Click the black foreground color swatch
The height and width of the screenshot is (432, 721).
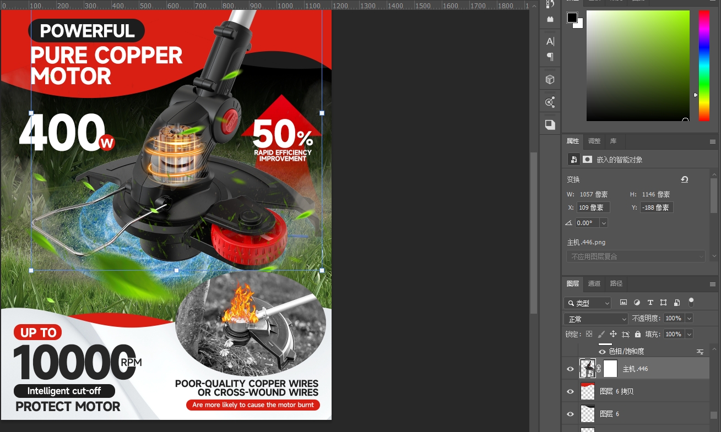572,18
